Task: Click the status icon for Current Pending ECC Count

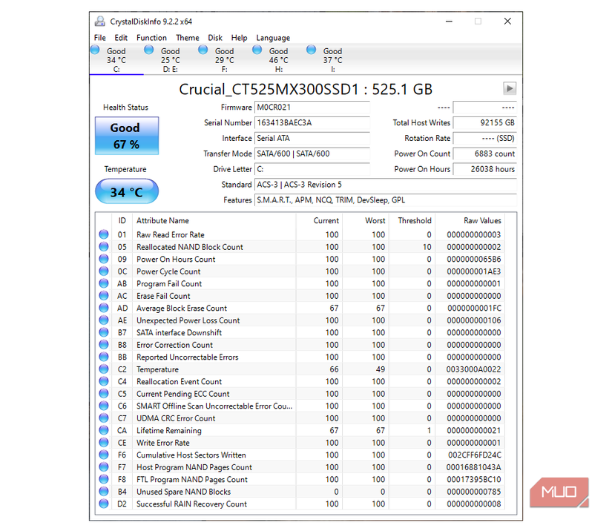Action: click(x=104, y=394)
